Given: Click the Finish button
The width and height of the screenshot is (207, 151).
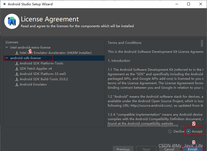Looking at the screenshot, I should tap(193, 149).
